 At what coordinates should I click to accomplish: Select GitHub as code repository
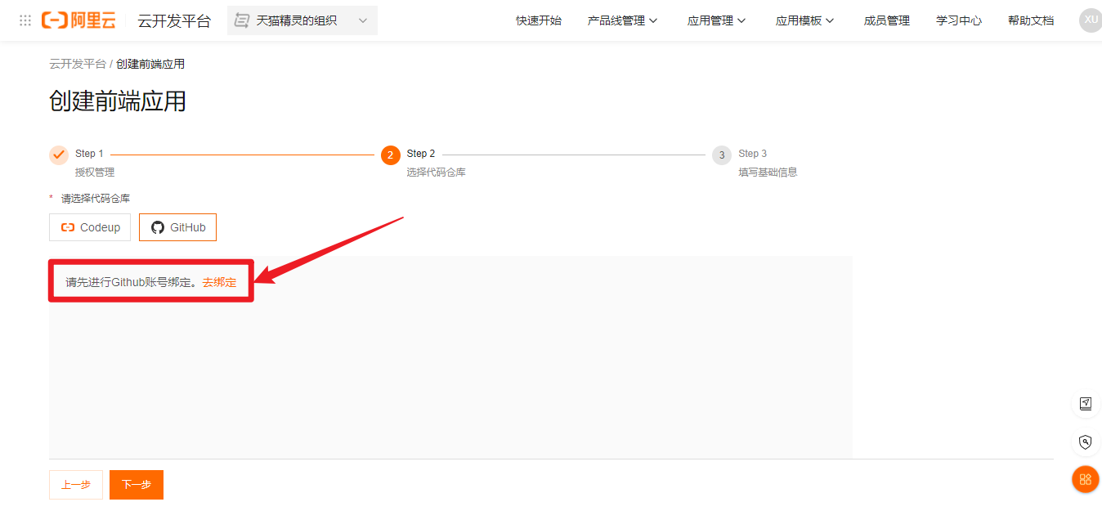tap(177, 227)
